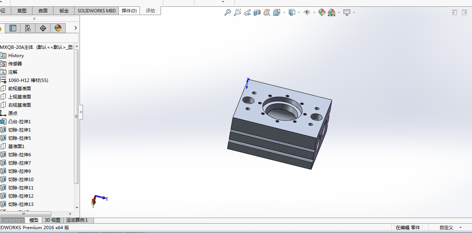The height and width of the screenshot is (233, 472).
Task: Select the 切除-拉伸6 feature
Action: coord(20,155)
